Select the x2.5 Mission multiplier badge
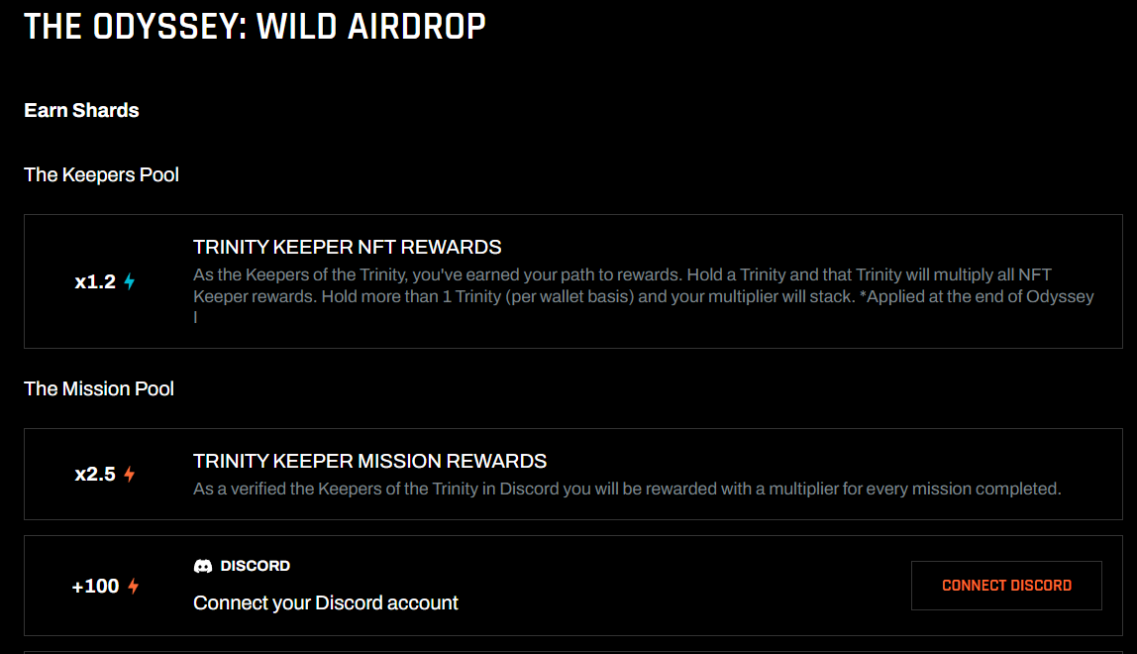Viewport: 1137px width, 654px height. coord(95,473)
